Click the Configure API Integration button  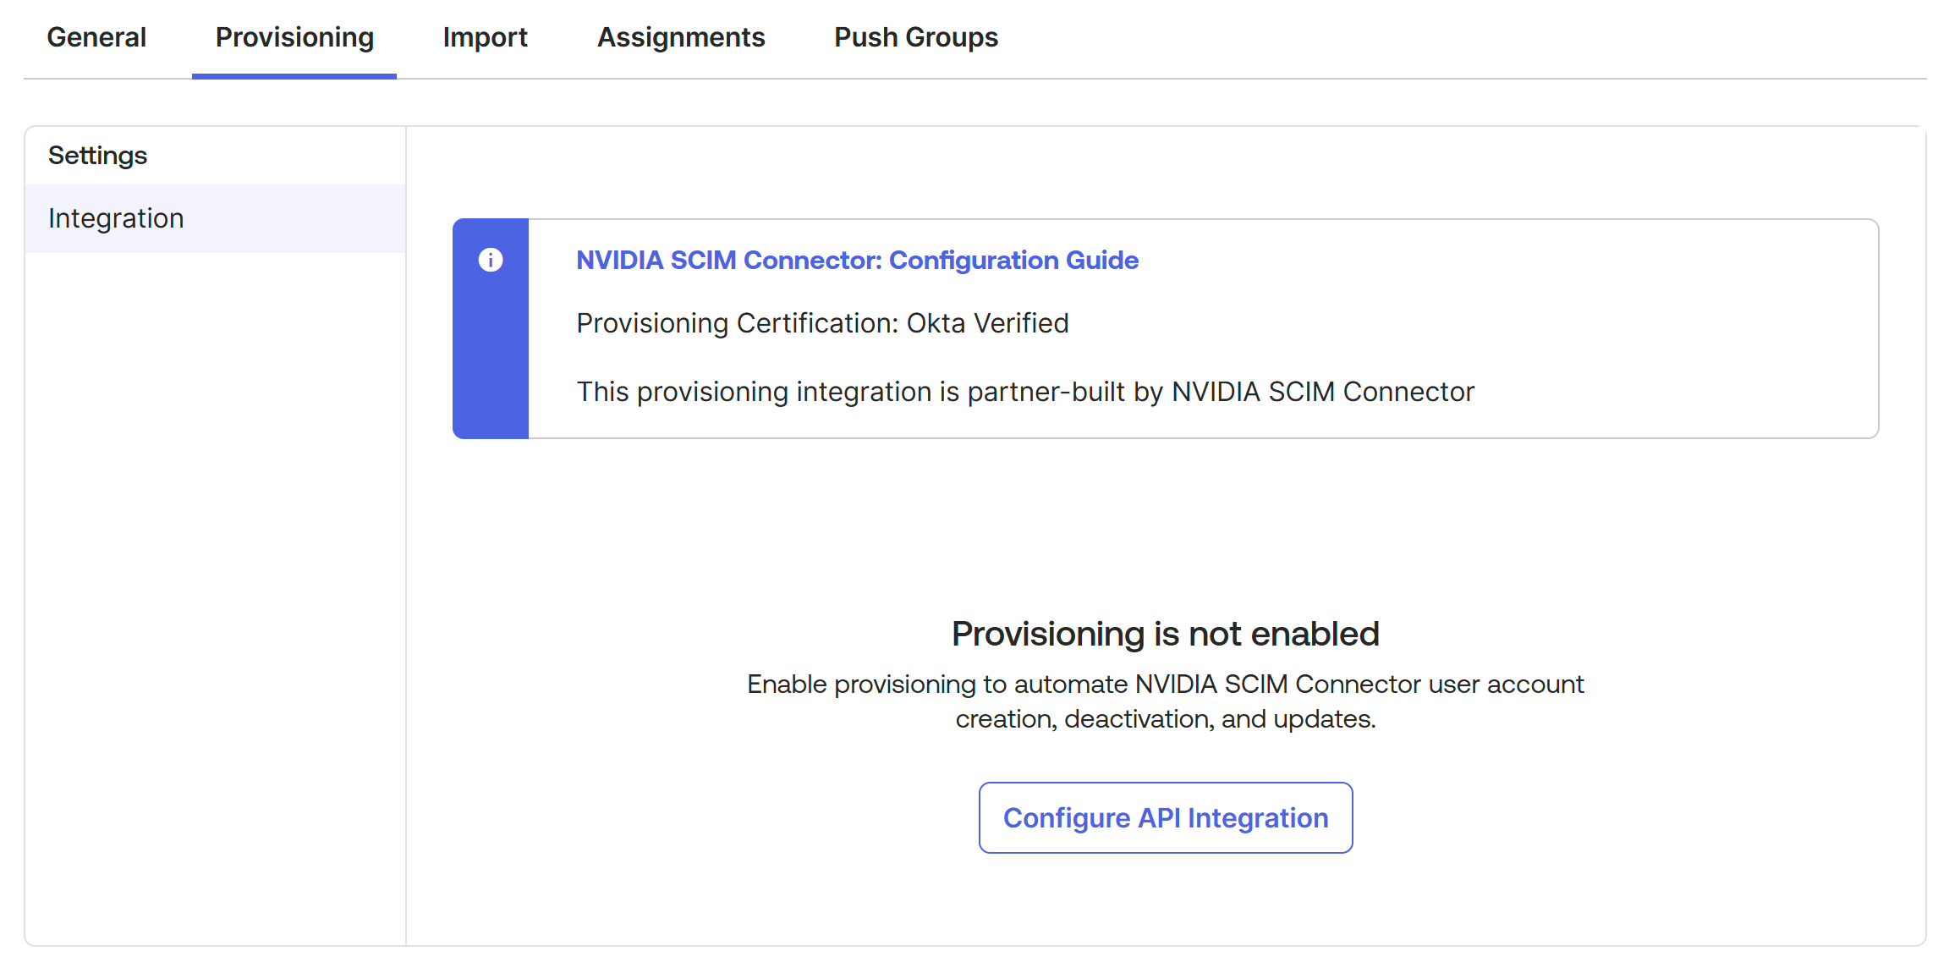[x=1166, y=817]
